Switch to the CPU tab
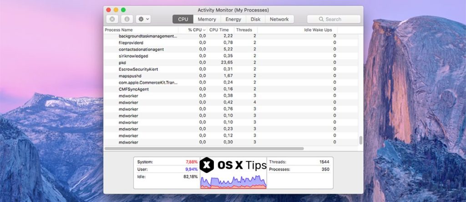This screenshot has width=466, height=202. [x=183, y=19]
